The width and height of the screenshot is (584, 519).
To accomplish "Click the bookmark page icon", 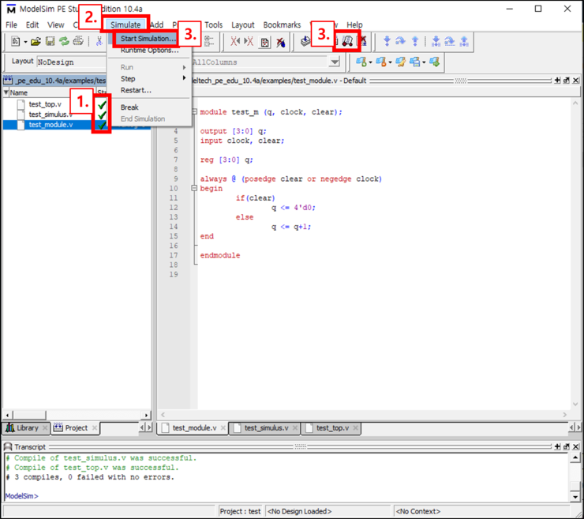I will (x=265, y=42).
